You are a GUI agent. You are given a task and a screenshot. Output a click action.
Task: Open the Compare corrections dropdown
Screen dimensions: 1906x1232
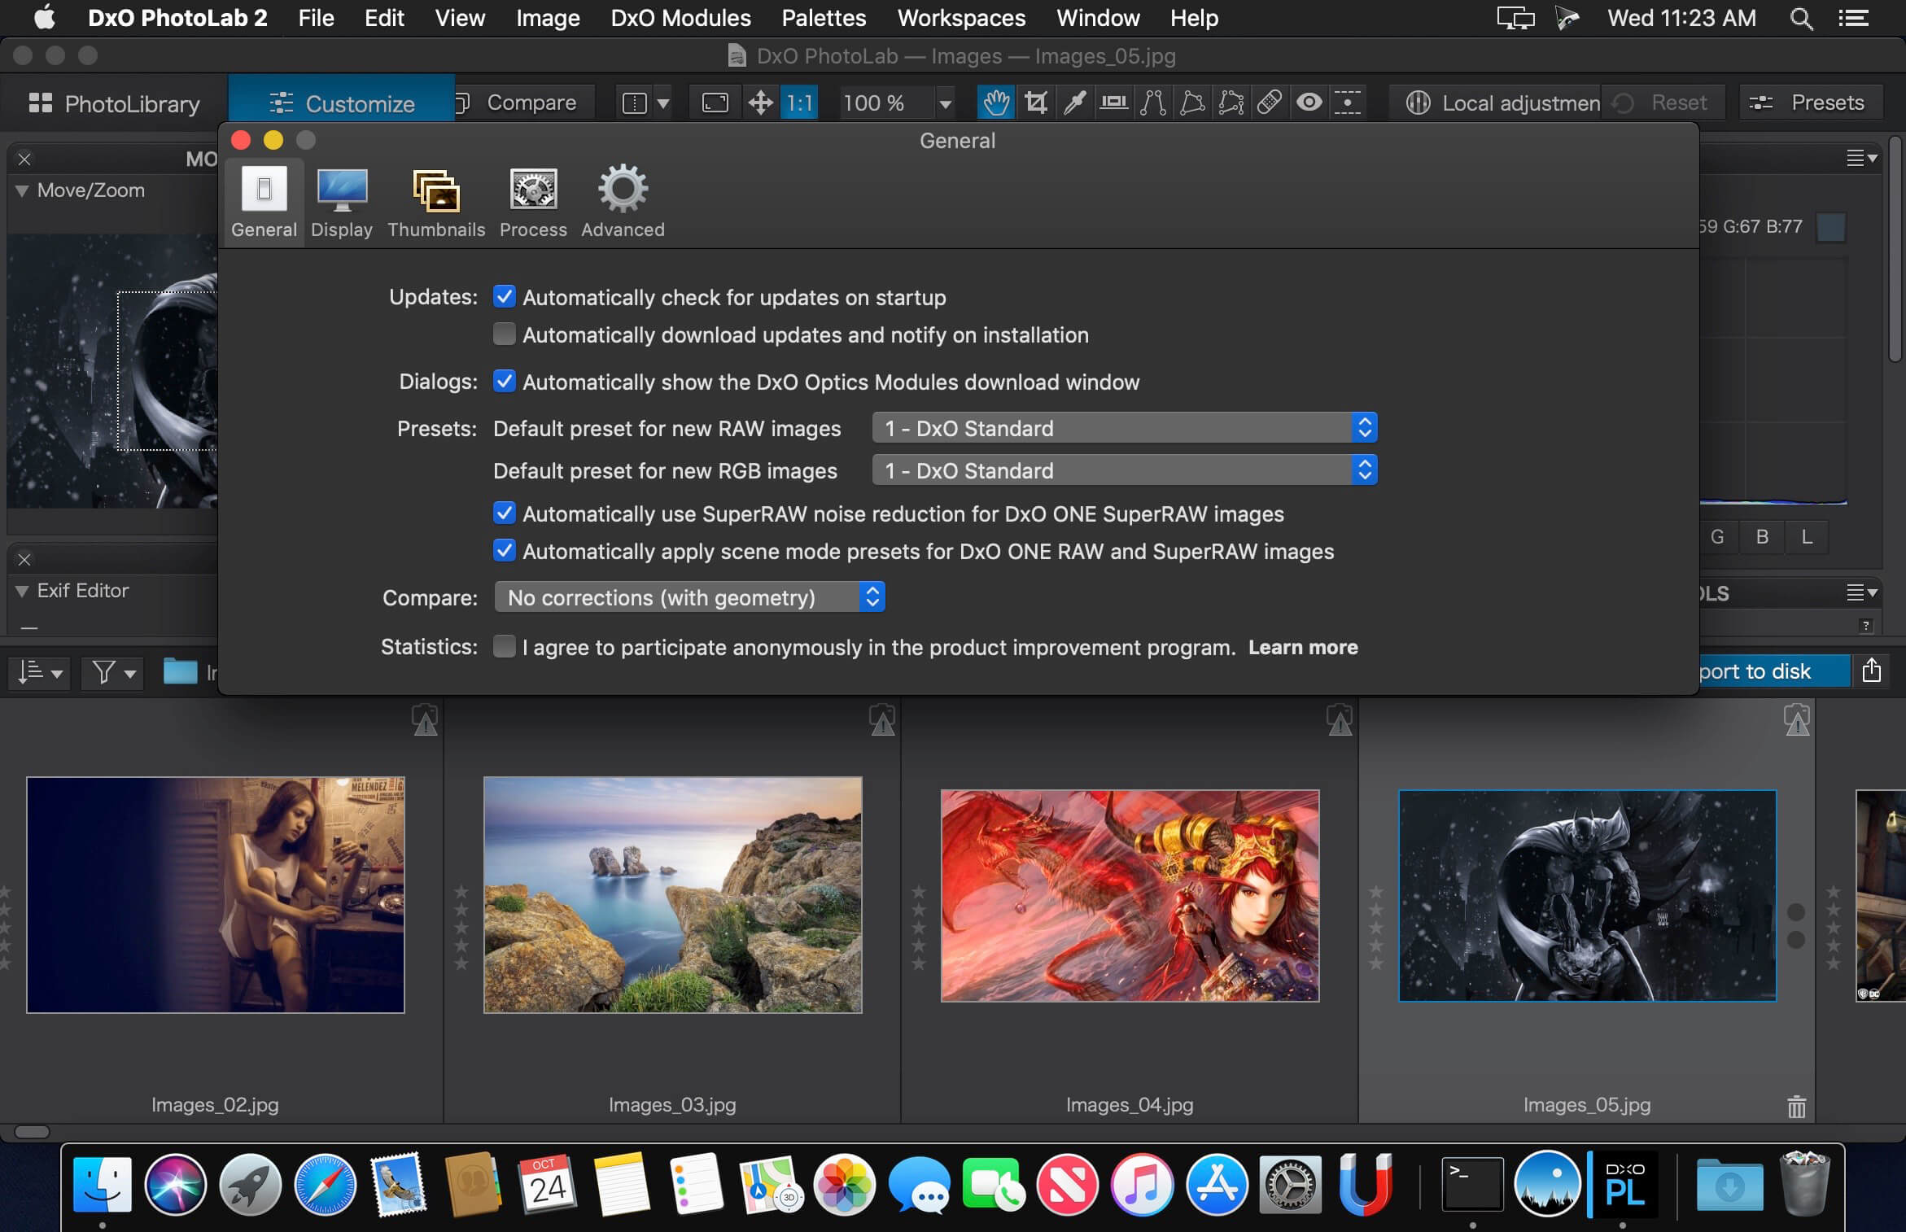(689, 597)
